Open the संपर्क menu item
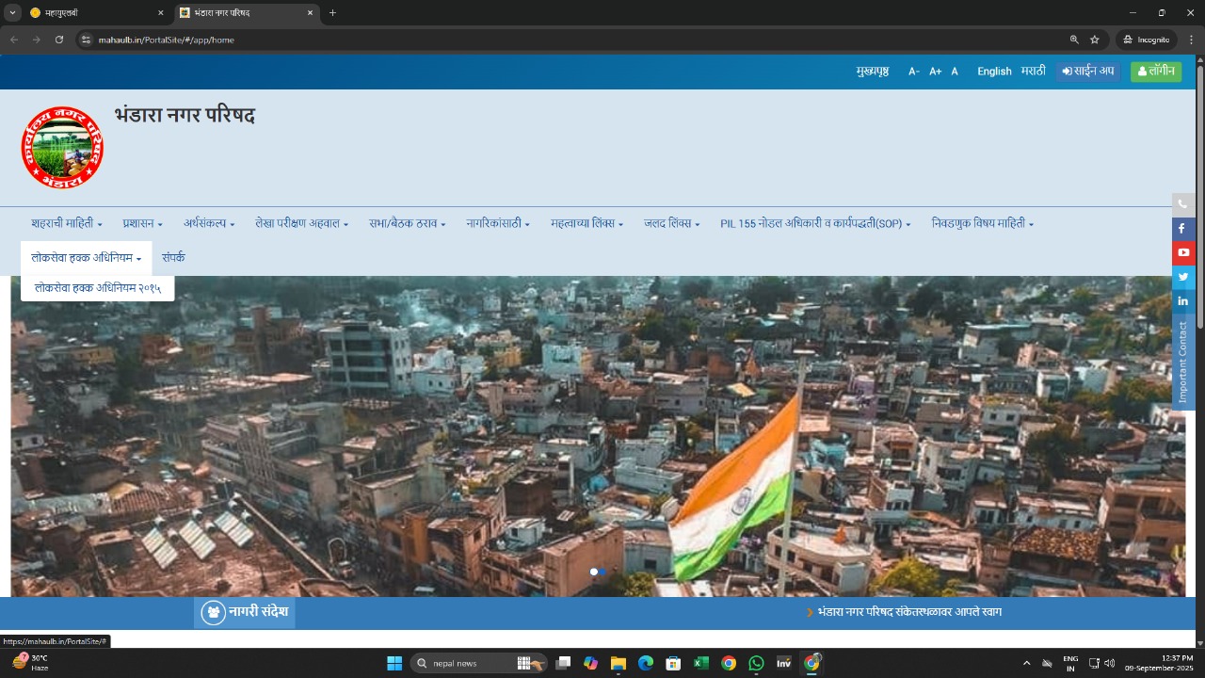 (x=173, y=257)
